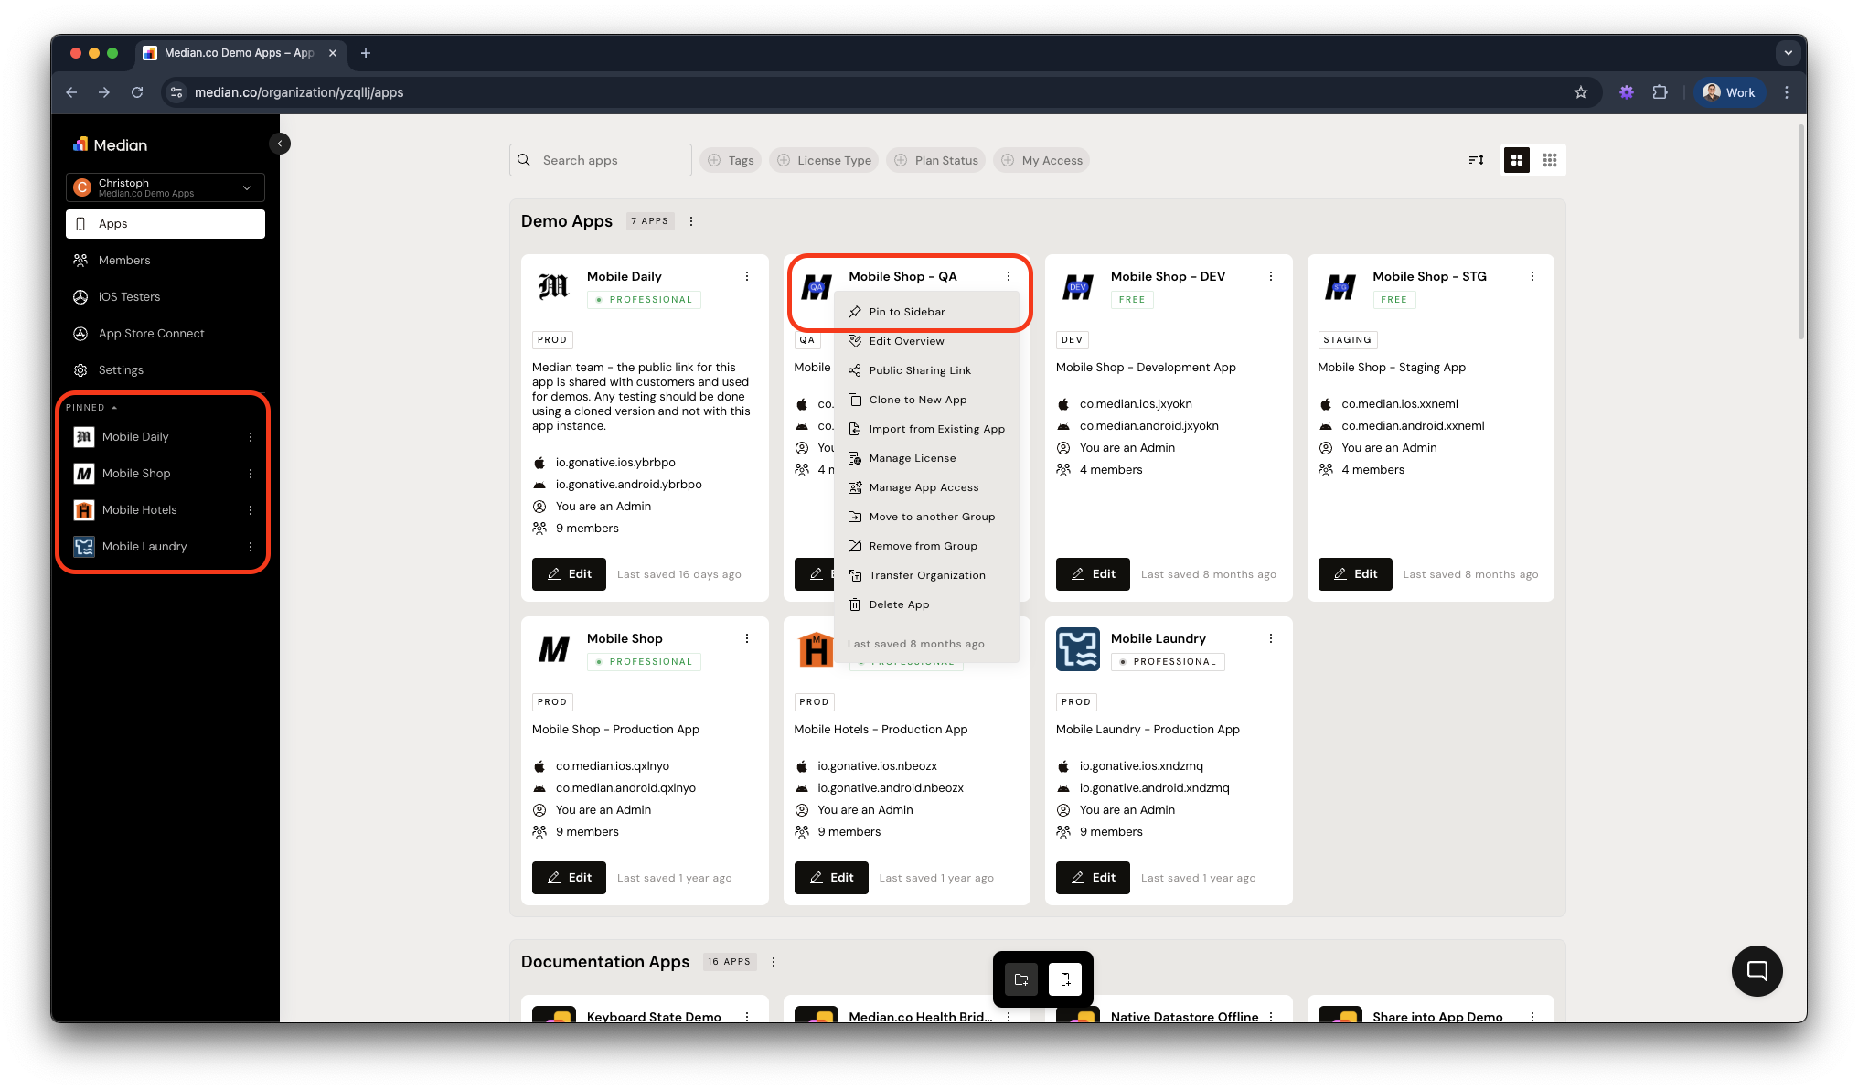This screenshot has height=1090, width=1858.
Task: Open the browser Extensions puzzle icon
Action: (1660, 92)
